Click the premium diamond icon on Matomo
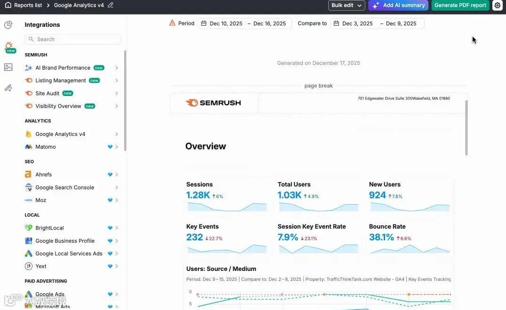The height and width of the screenshot is (310, 506). (x=110, y=147)
